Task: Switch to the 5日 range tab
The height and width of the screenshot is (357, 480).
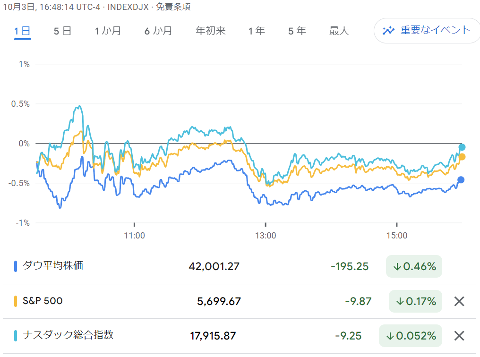Action: 62,31
